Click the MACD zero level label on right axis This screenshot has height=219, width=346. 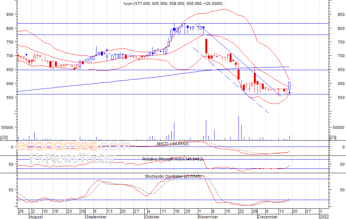point(343,147)
